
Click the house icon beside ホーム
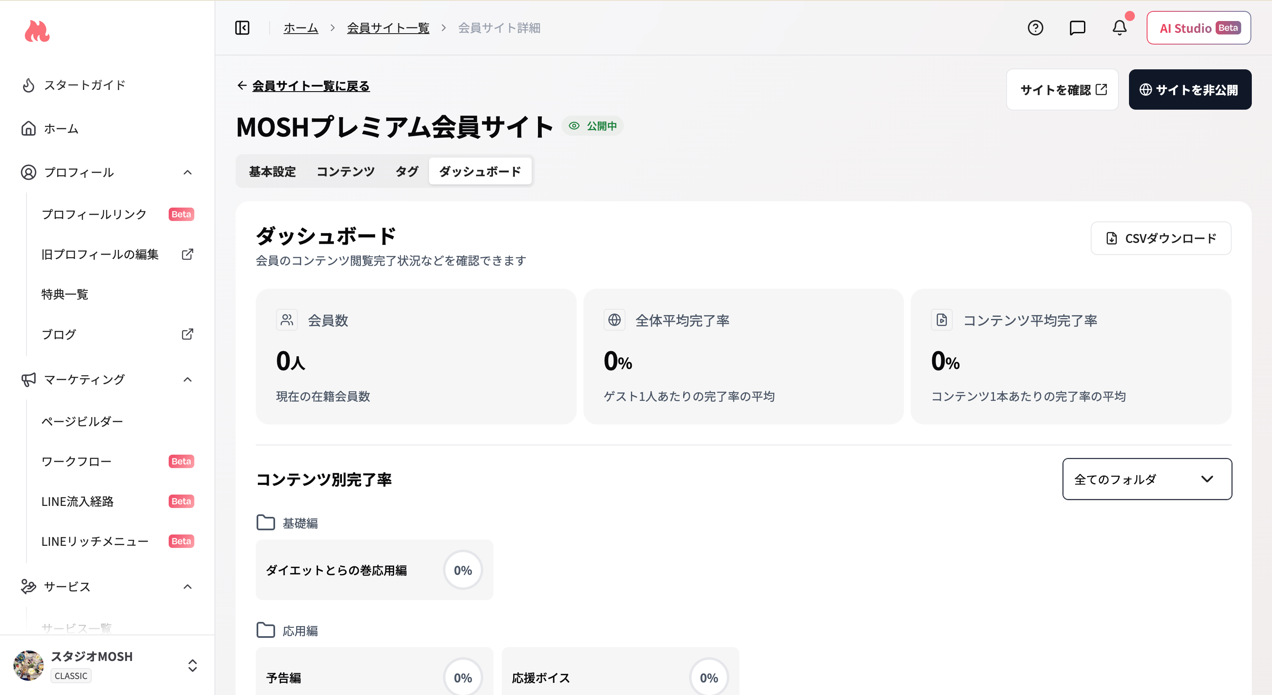29,129
